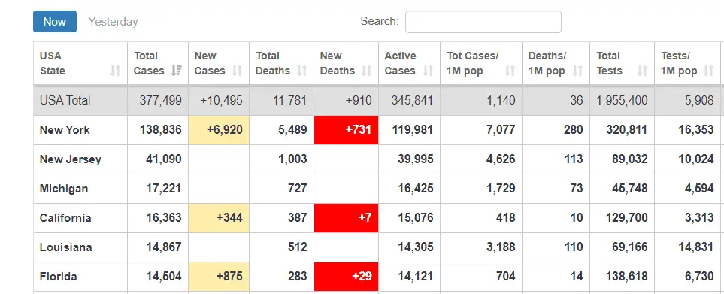
Task: Click the Michigan state name
Action: point(64,189)
